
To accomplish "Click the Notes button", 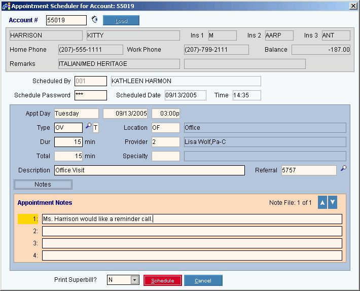I will click(x=43, y=185).
